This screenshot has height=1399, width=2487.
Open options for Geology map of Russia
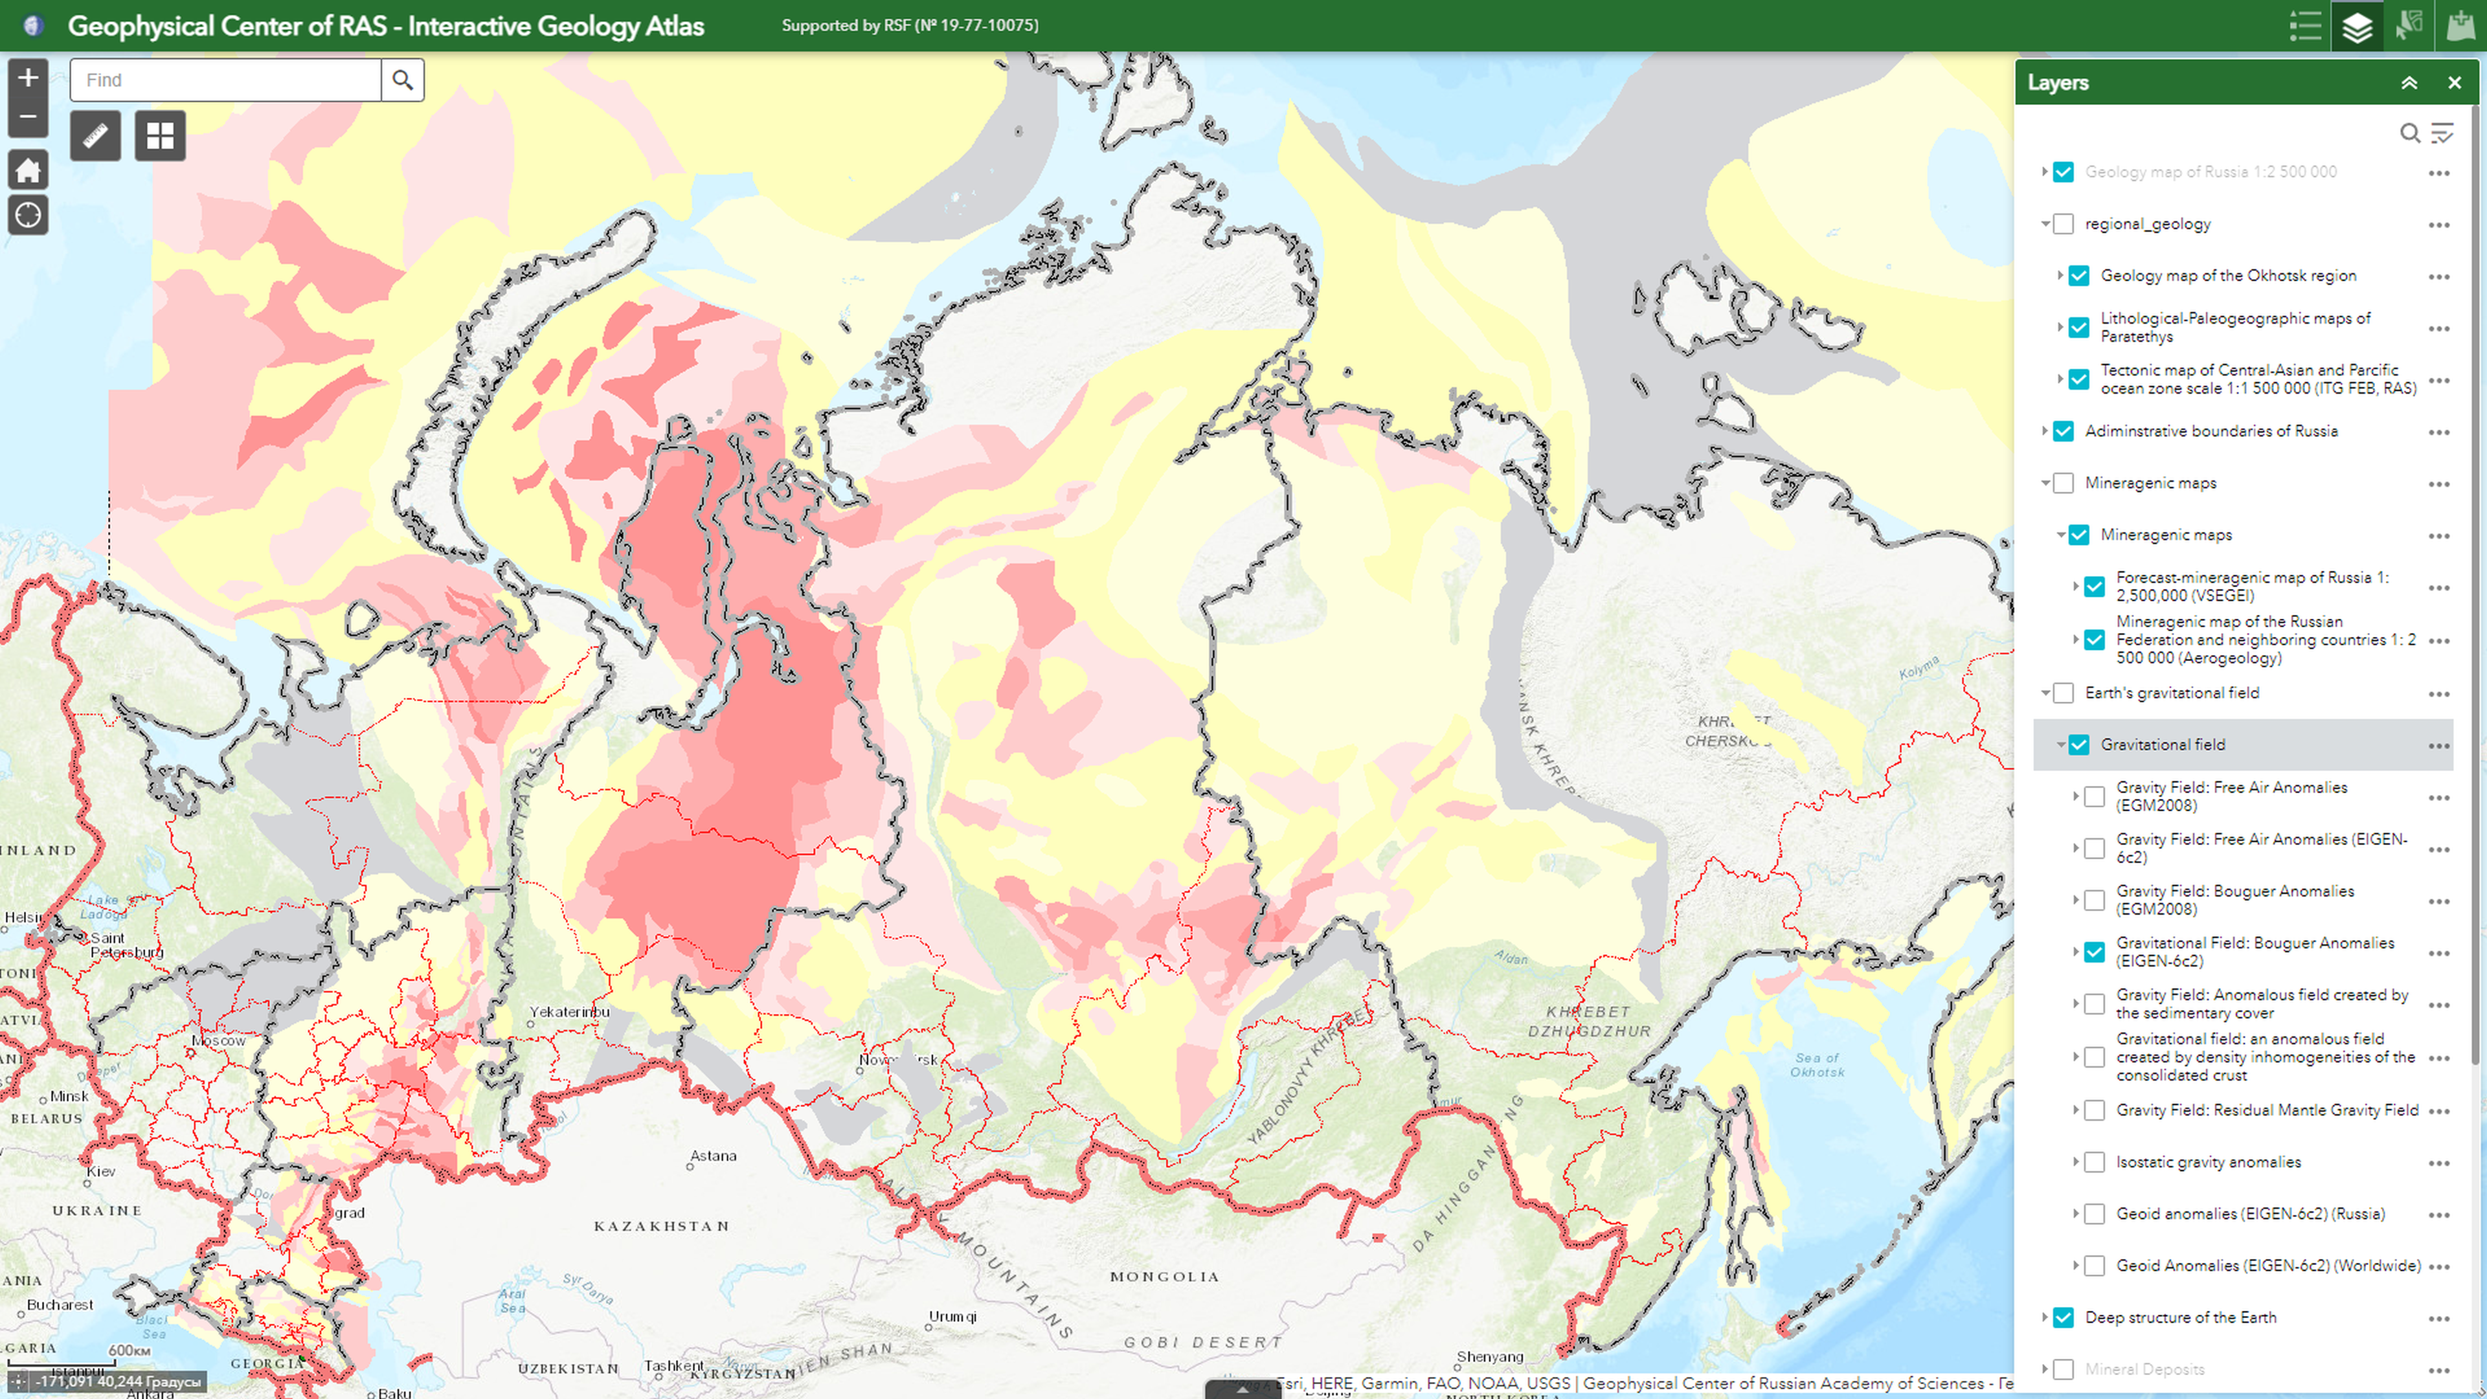[x=2438, y=173]
